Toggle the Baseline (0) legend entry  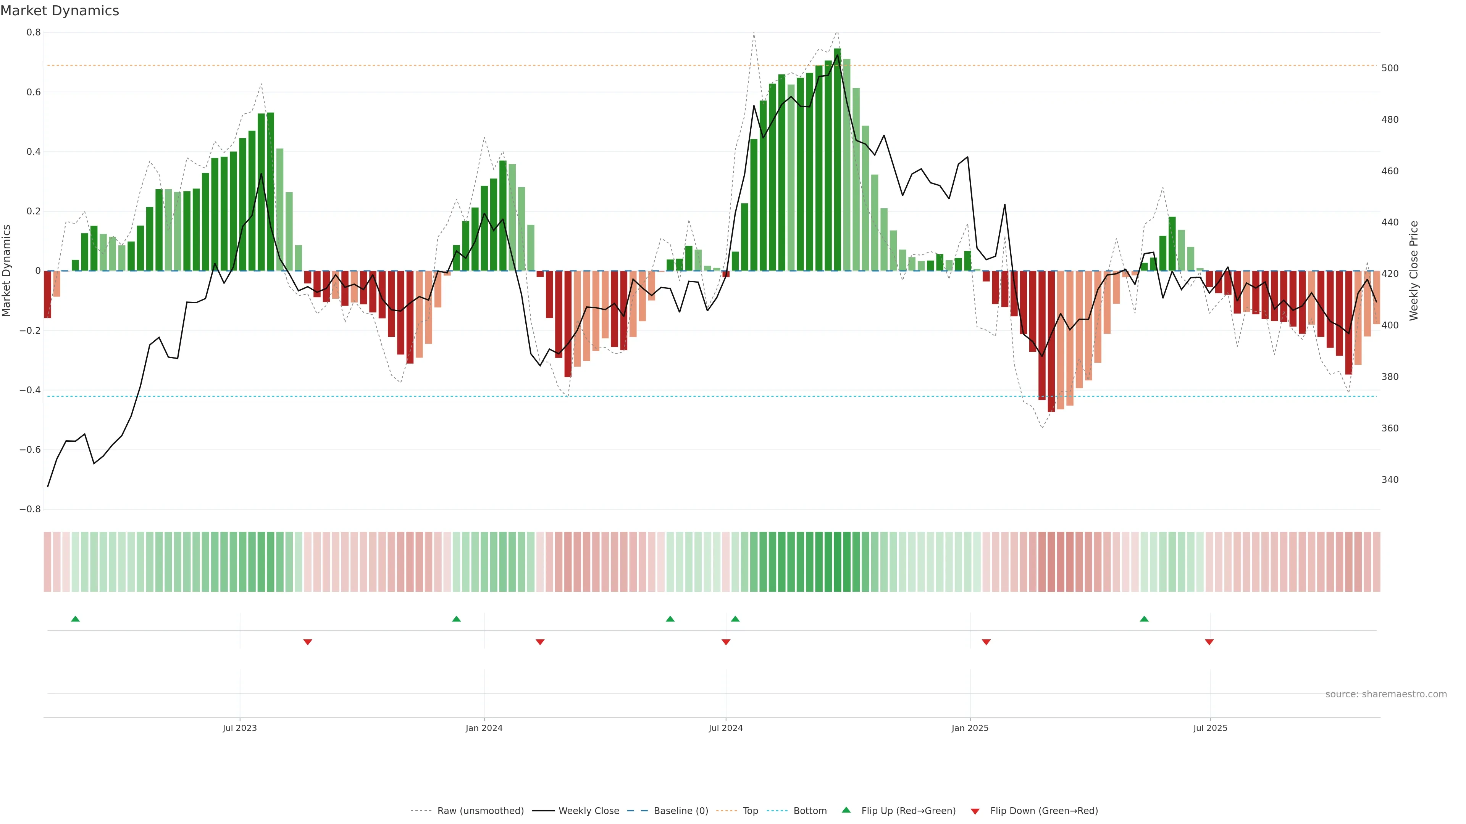(x=681, y=811)
